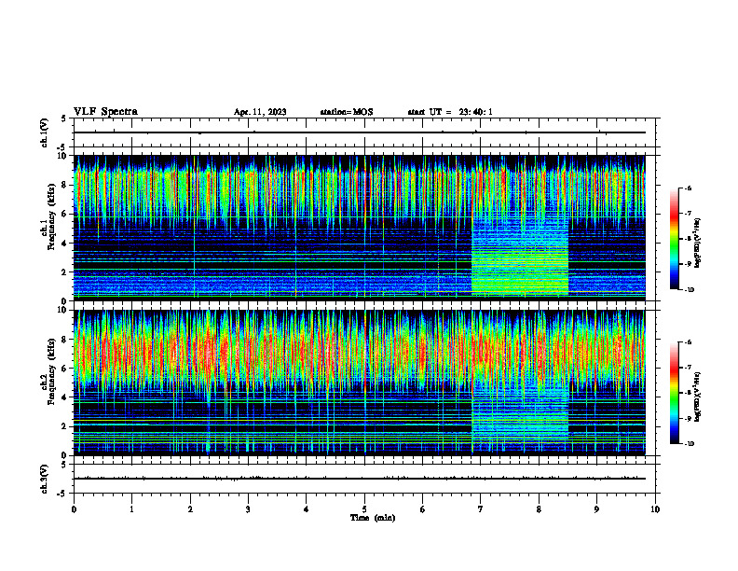This screenshot has width=738, height=571.
Task: Click the "VLF Spectra" plot title
Action: 105,112
